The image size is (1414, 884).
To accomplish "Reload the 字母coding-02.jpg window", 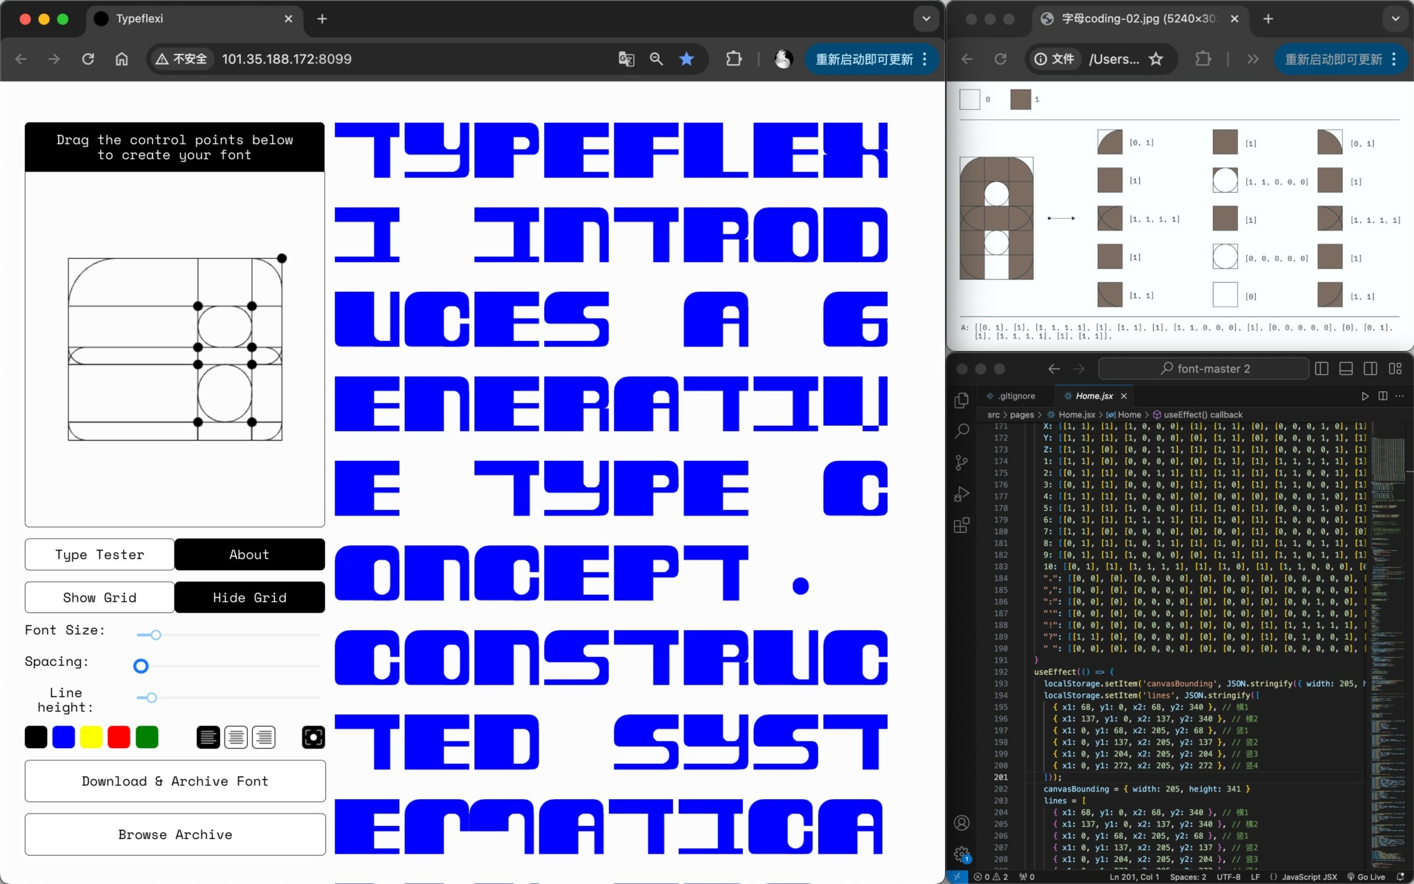I will pyautogui.click(x=1000, y=59).
